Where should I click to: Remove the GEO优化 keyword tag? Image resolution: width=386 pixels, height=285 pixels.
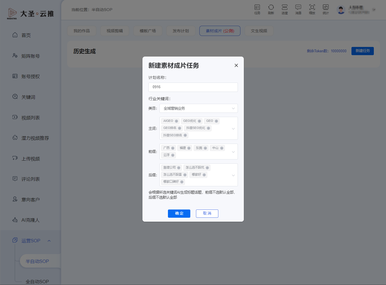click(x=199, y=121)
